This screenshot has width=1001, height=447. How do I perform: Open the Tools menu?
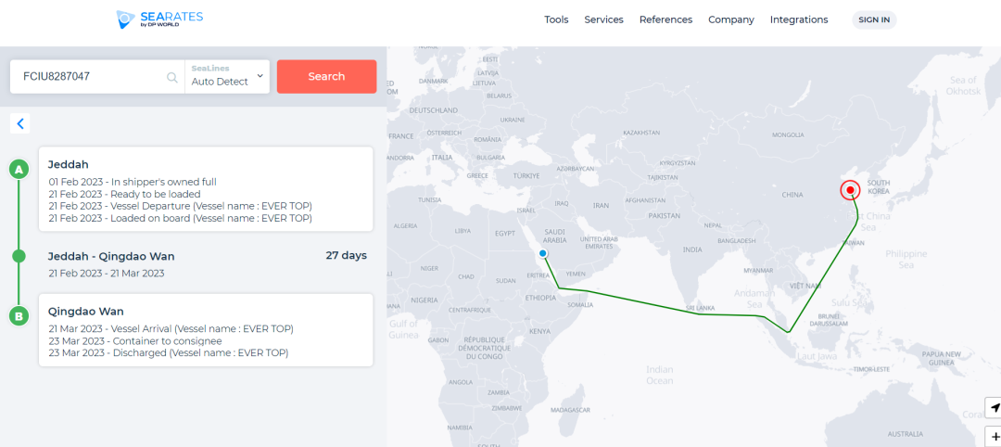point(556,19)
